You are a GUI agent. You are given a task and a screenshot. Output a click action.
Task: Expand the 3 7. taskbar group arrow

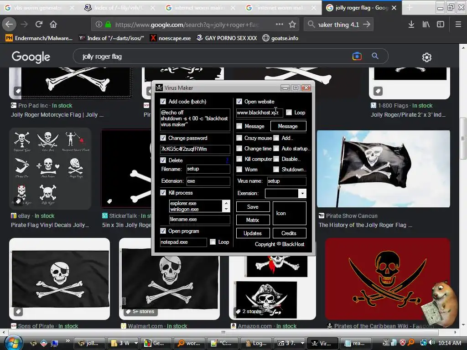pos(302,343)
